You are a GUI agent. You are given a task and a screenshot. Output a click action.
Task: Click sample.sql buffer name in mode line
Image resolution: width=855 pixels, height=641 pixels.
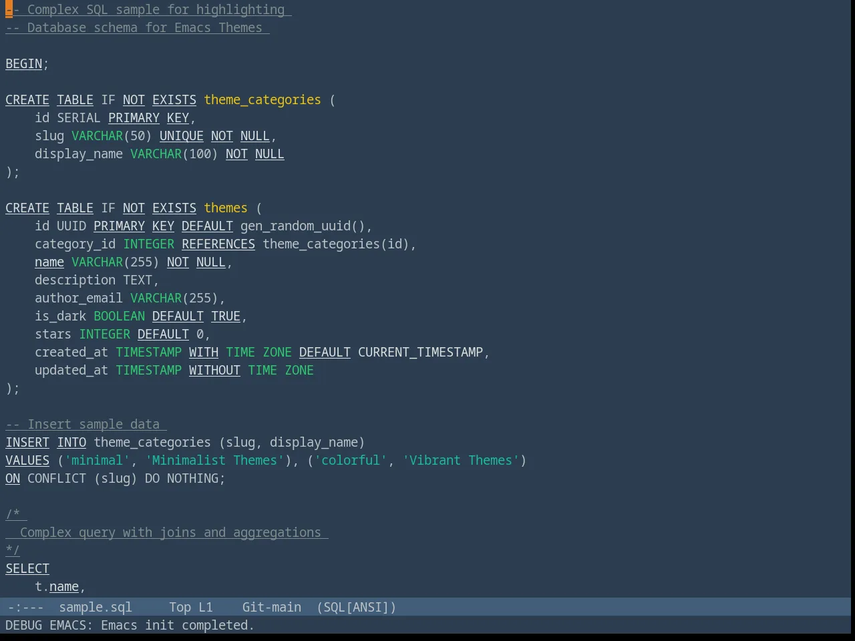tap(96, 608)
